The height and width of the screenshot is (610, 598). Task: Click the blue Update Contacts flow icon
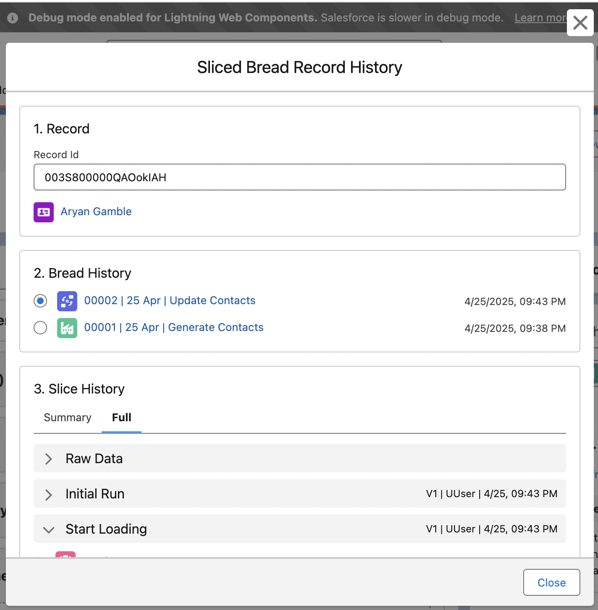67,301
